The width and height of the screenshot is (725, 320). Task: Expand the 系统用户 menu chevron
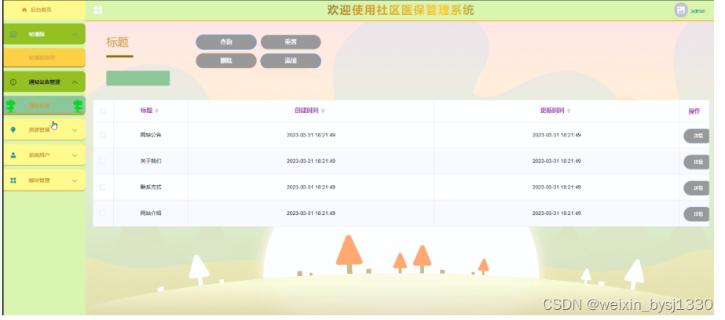[75, 155]
